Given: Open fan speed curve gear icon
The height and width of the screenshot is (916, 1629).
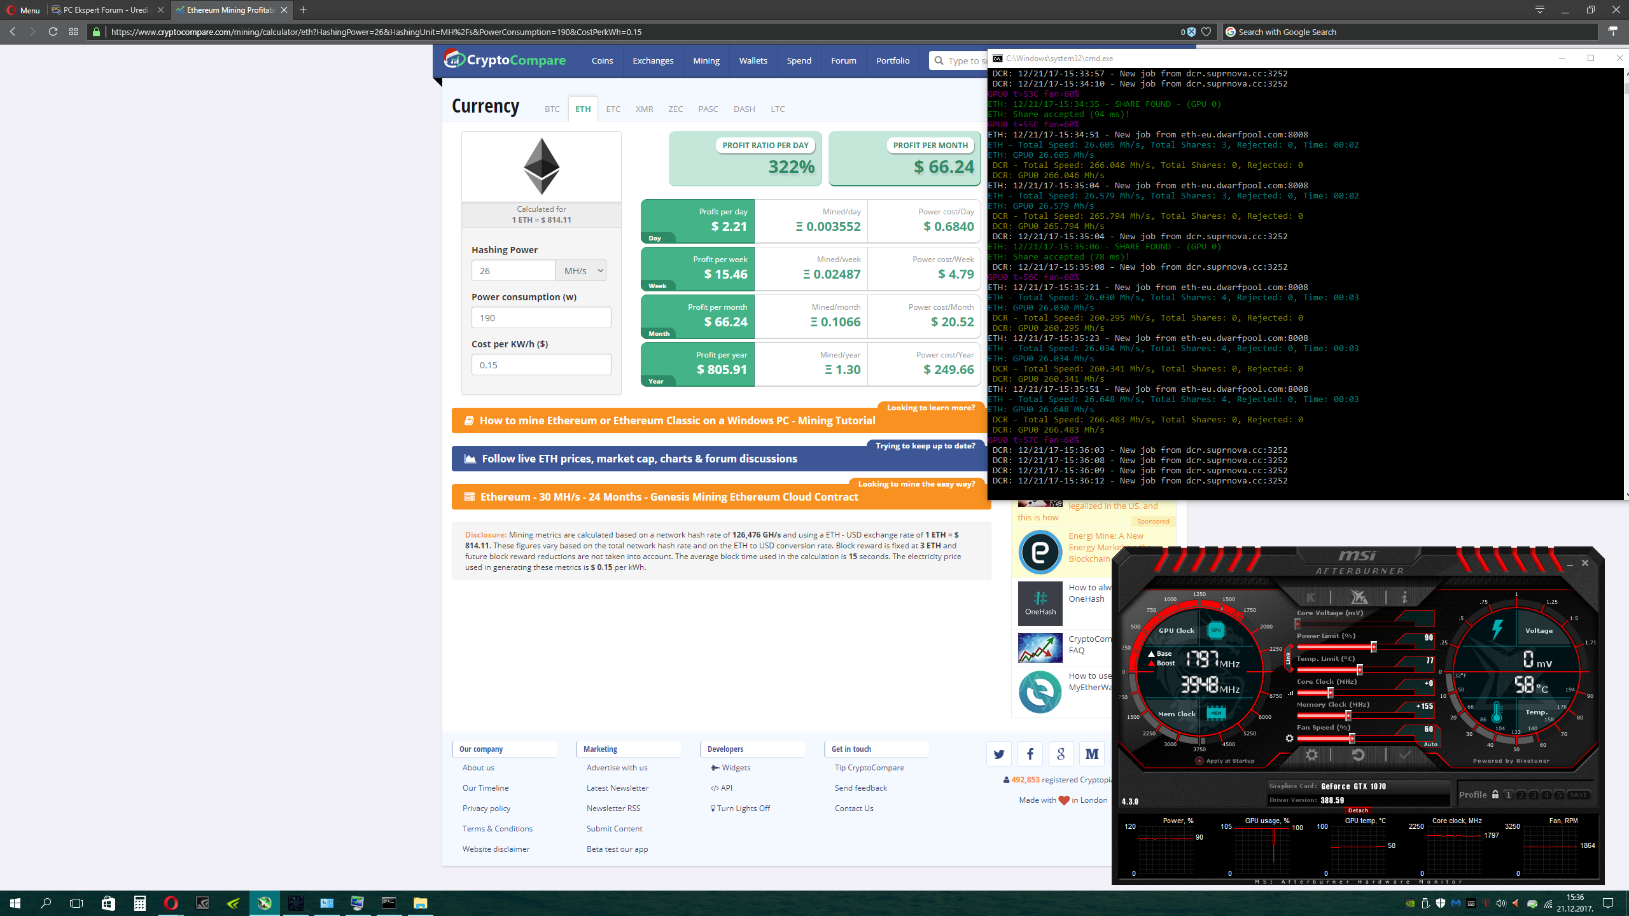Looking at the screenshot, I should click(x=1289, y=739).
